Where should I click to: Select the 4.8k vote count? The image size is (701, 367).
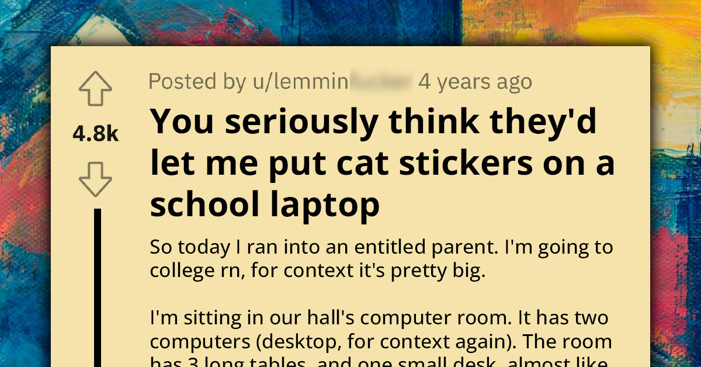[95, 133]
